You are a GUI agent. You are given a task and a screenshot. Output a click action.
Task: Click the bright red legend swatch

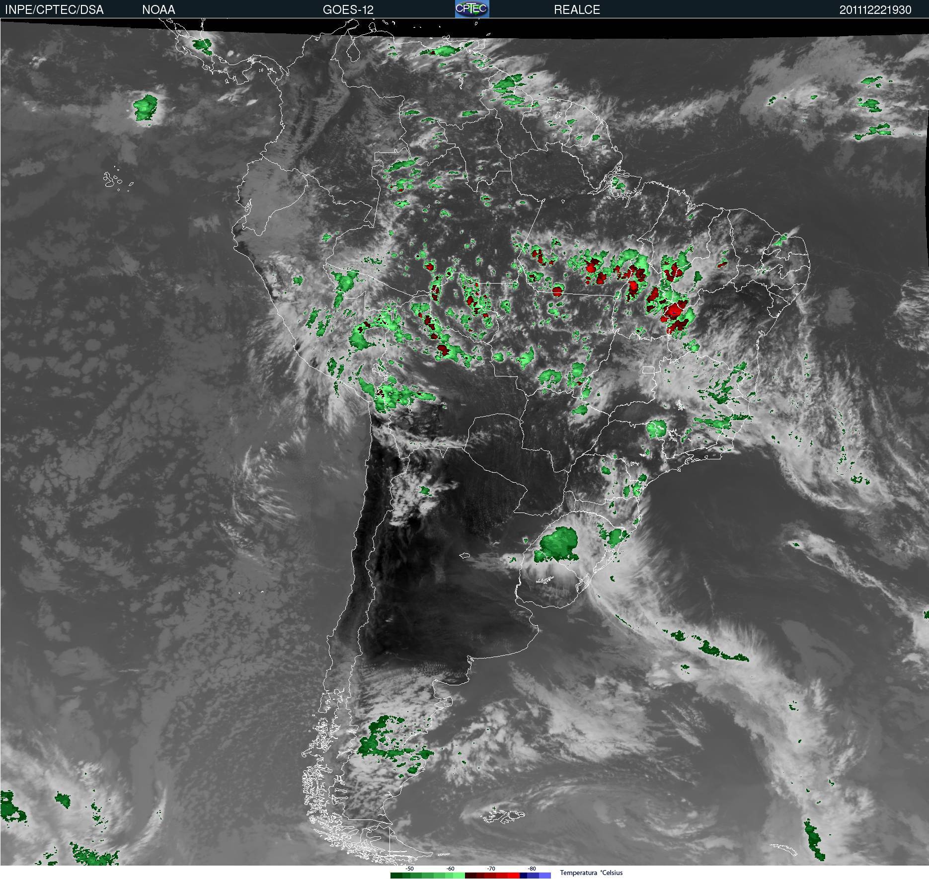(x=514, y=876)
